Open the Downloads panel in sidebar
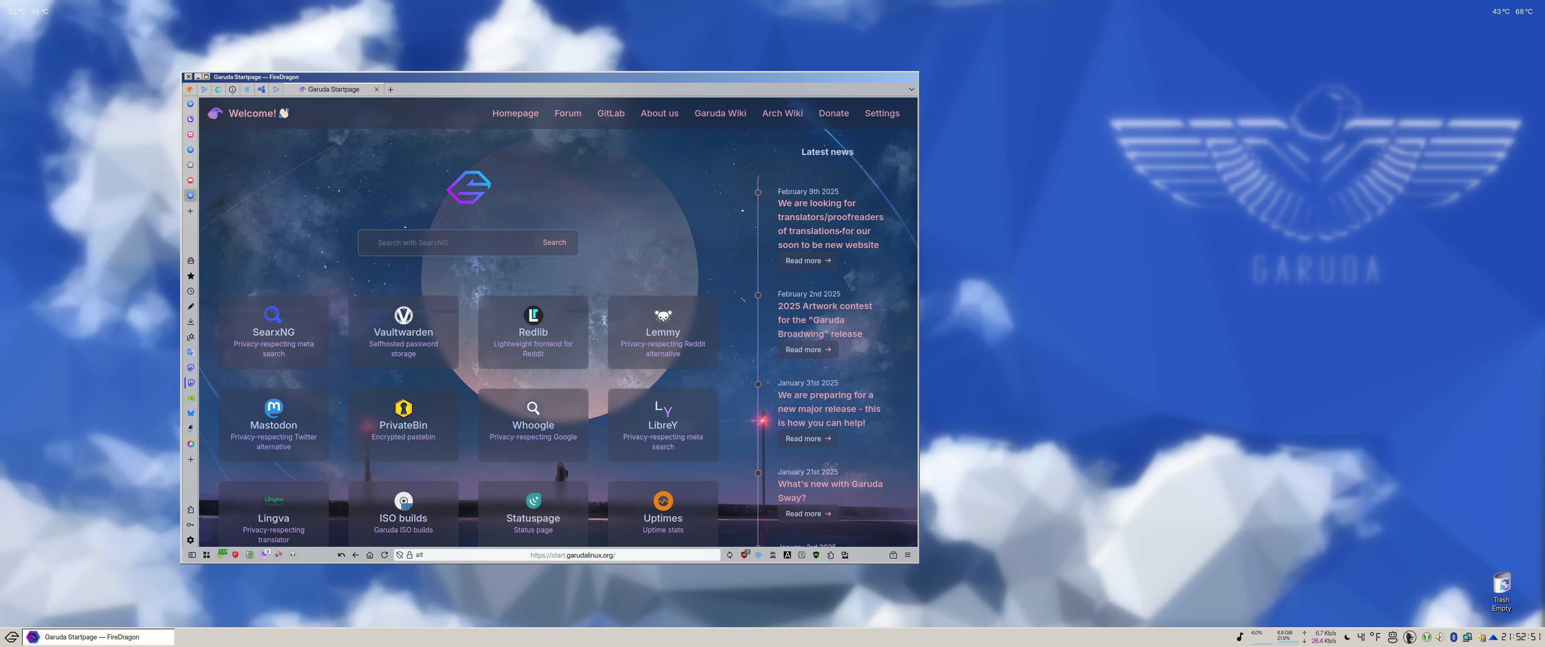 (x=191, y=322)
